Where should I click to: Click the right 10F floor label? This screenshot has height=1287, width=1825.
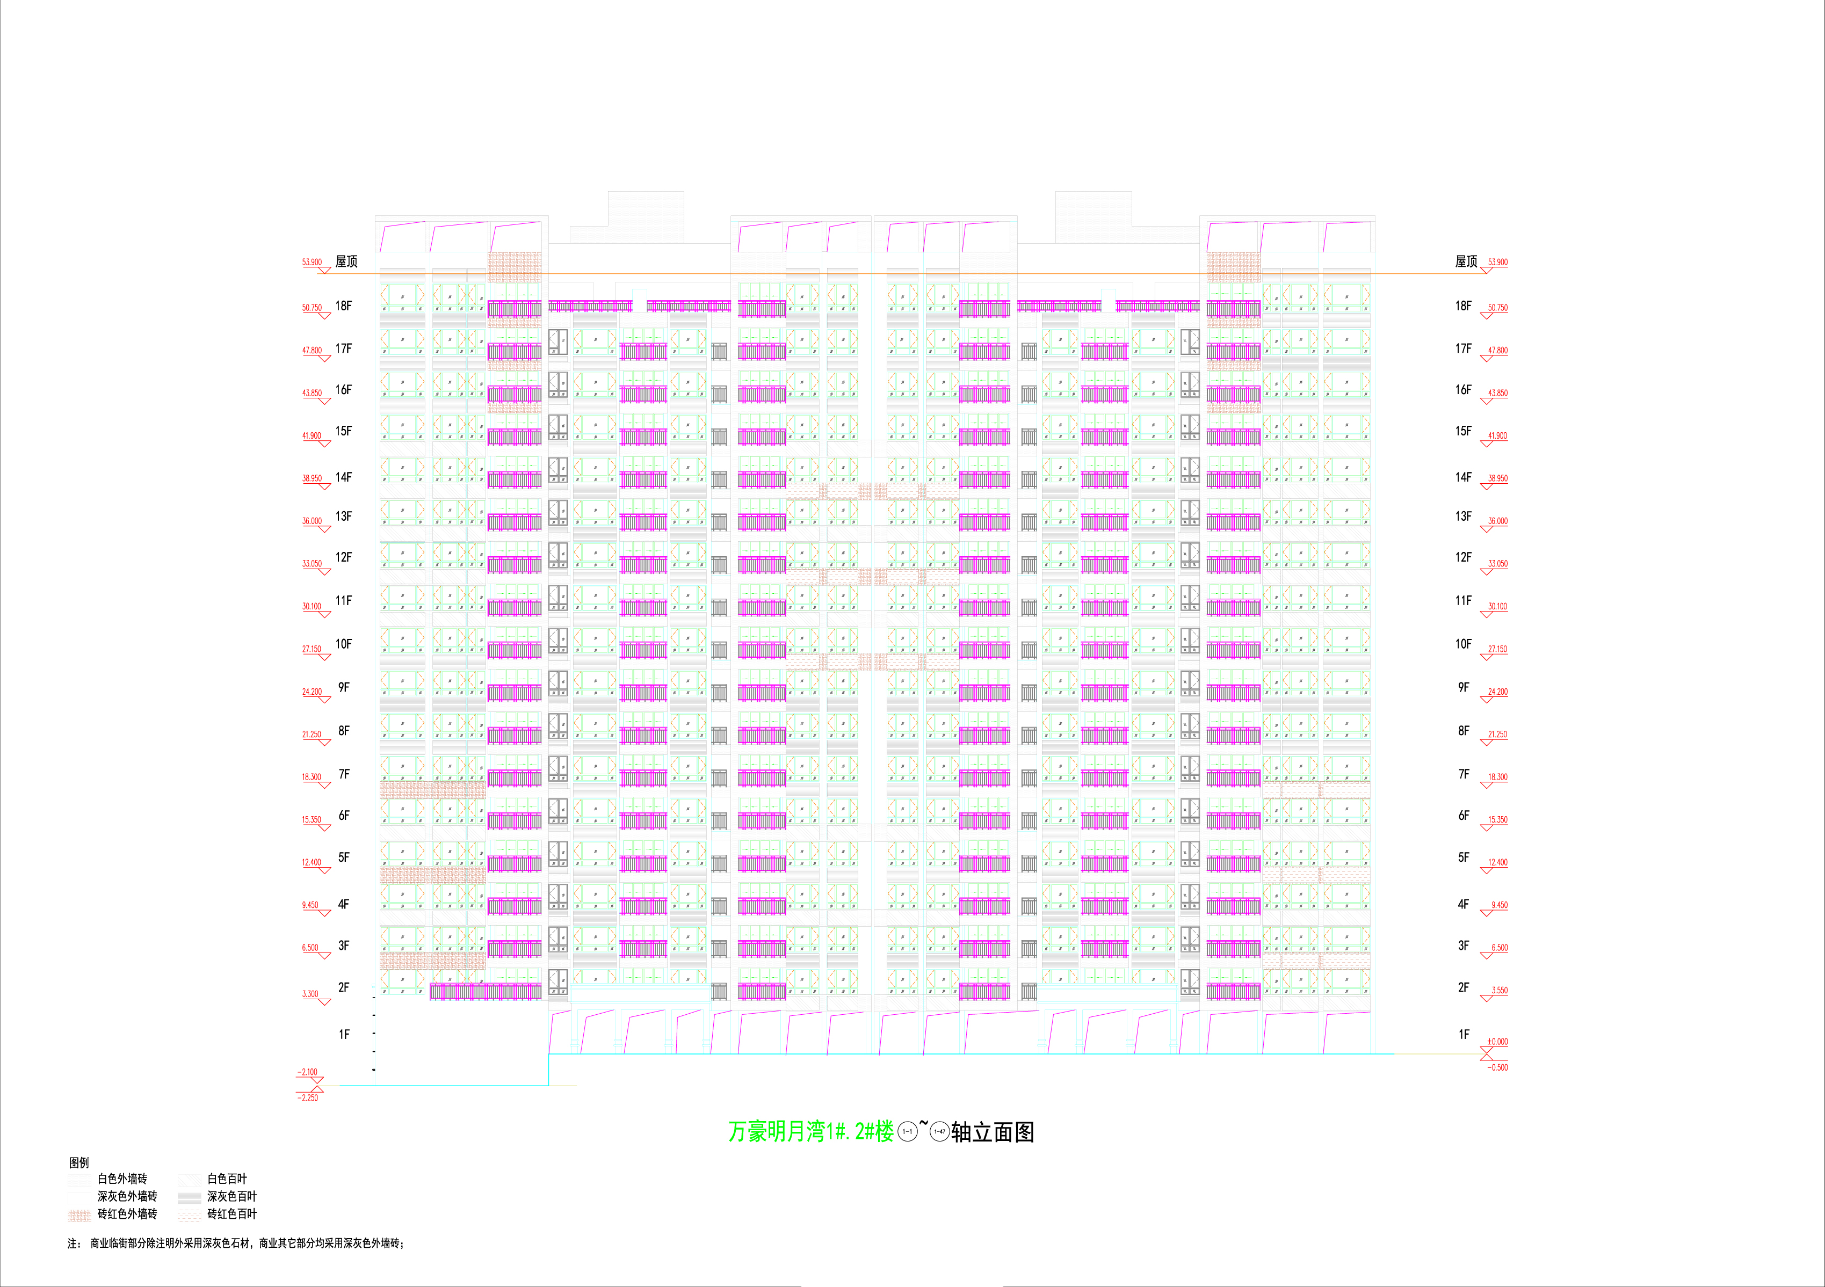pyautogui.click(x=1464, y=644)
